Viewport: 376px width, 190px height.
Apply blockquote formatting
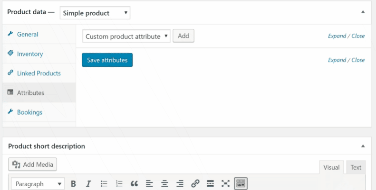click(x=134, y=184)
